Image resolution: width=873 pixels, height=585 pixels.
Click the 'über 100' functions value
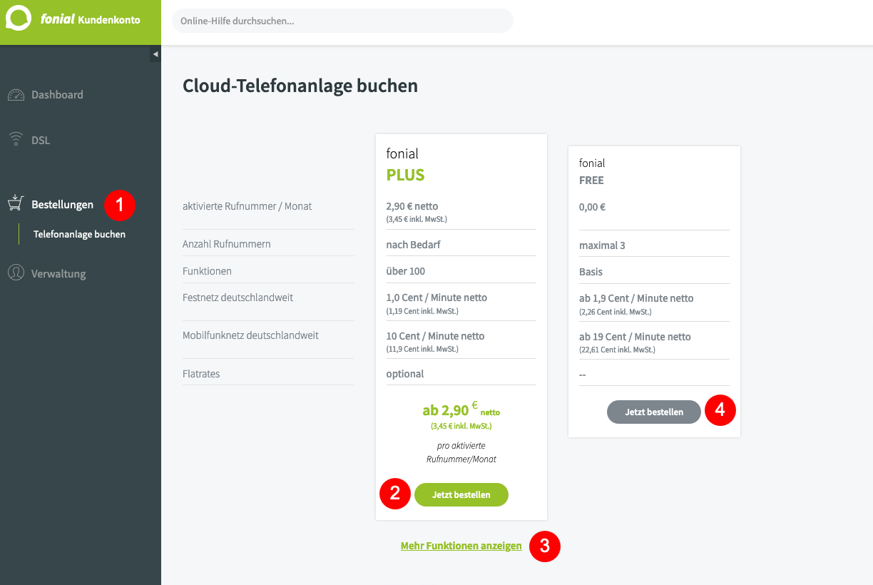click(x=406, y=271)
